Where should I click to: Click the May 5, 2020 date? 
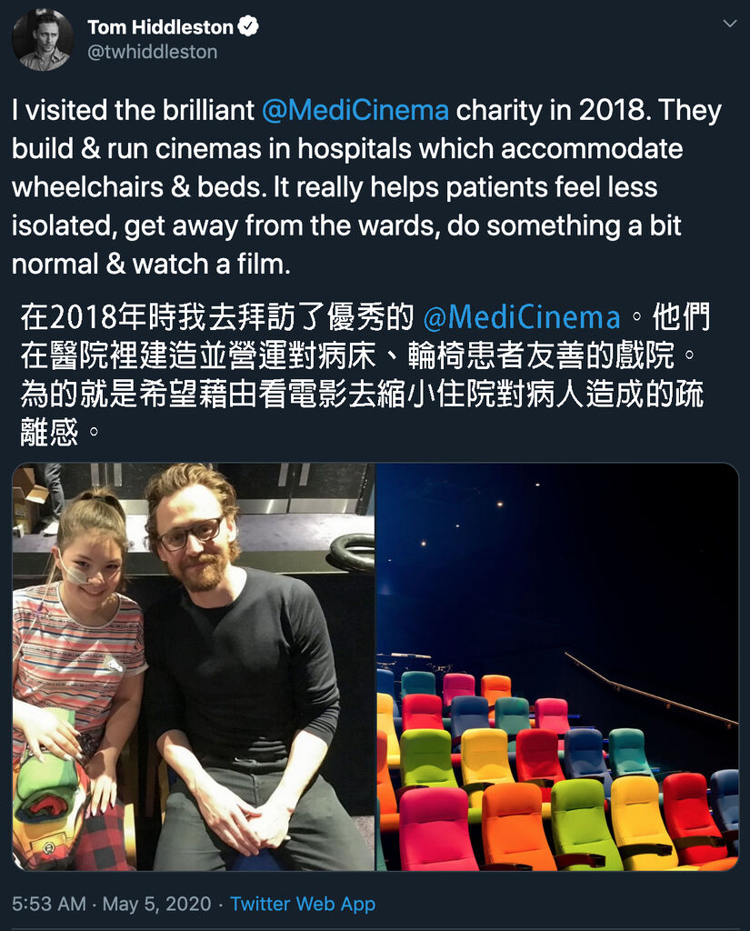pyautogui.click(x=156, y=904)
